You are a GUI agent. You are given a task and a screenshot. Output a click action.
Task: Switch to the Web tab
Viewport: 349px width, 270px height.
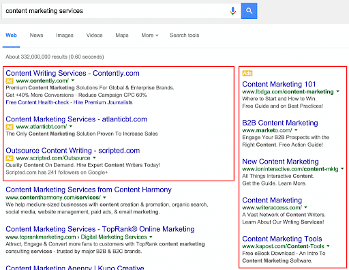pyautogui.click(x=11, y=35)
